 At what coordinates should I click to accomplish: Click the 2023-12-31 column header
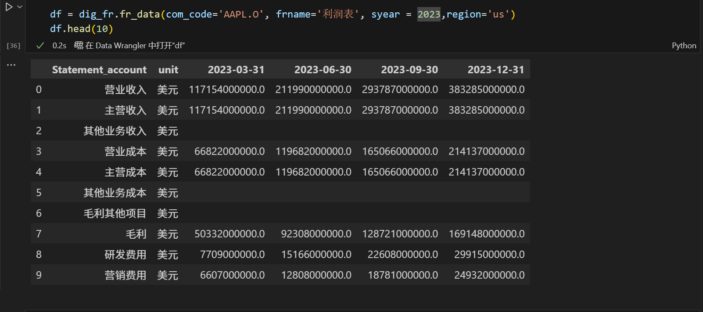pos(495,70)
